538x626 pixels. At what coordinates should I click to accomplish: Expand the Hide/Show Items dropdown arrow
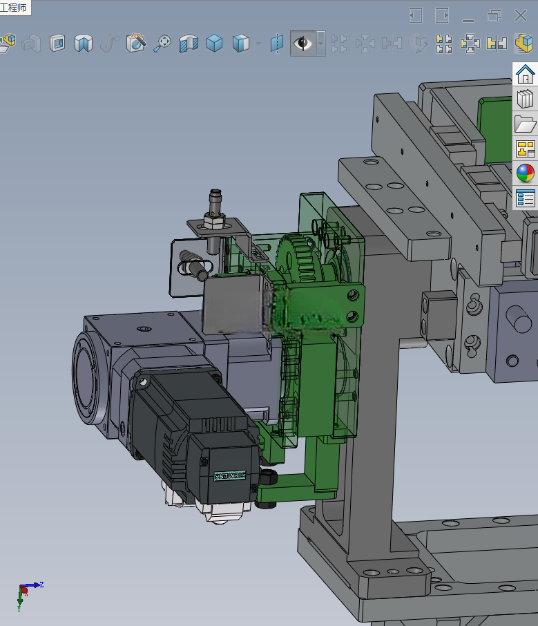320,43
